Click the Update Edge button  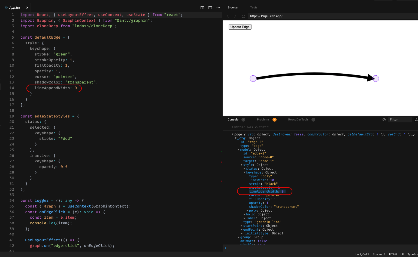(240, 27)
